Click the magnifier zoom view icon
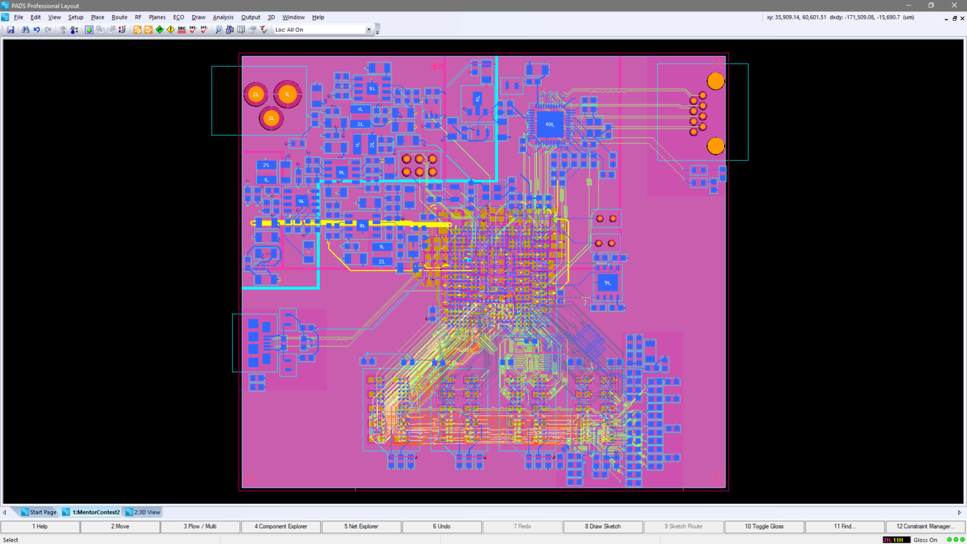 click(219, 30)
